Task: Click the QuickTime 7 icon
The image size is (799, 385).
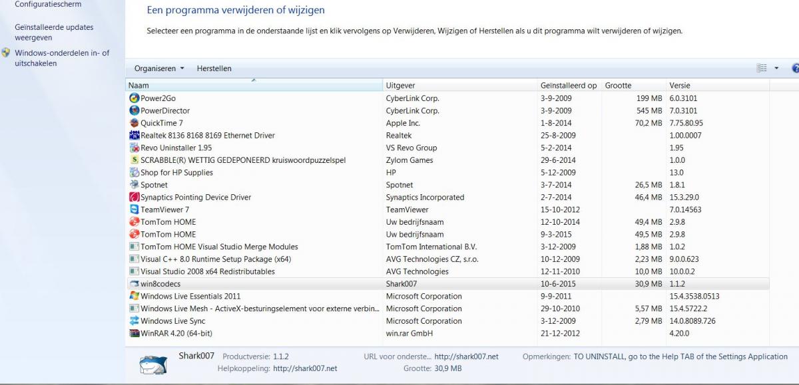Action: coord(134,123)
